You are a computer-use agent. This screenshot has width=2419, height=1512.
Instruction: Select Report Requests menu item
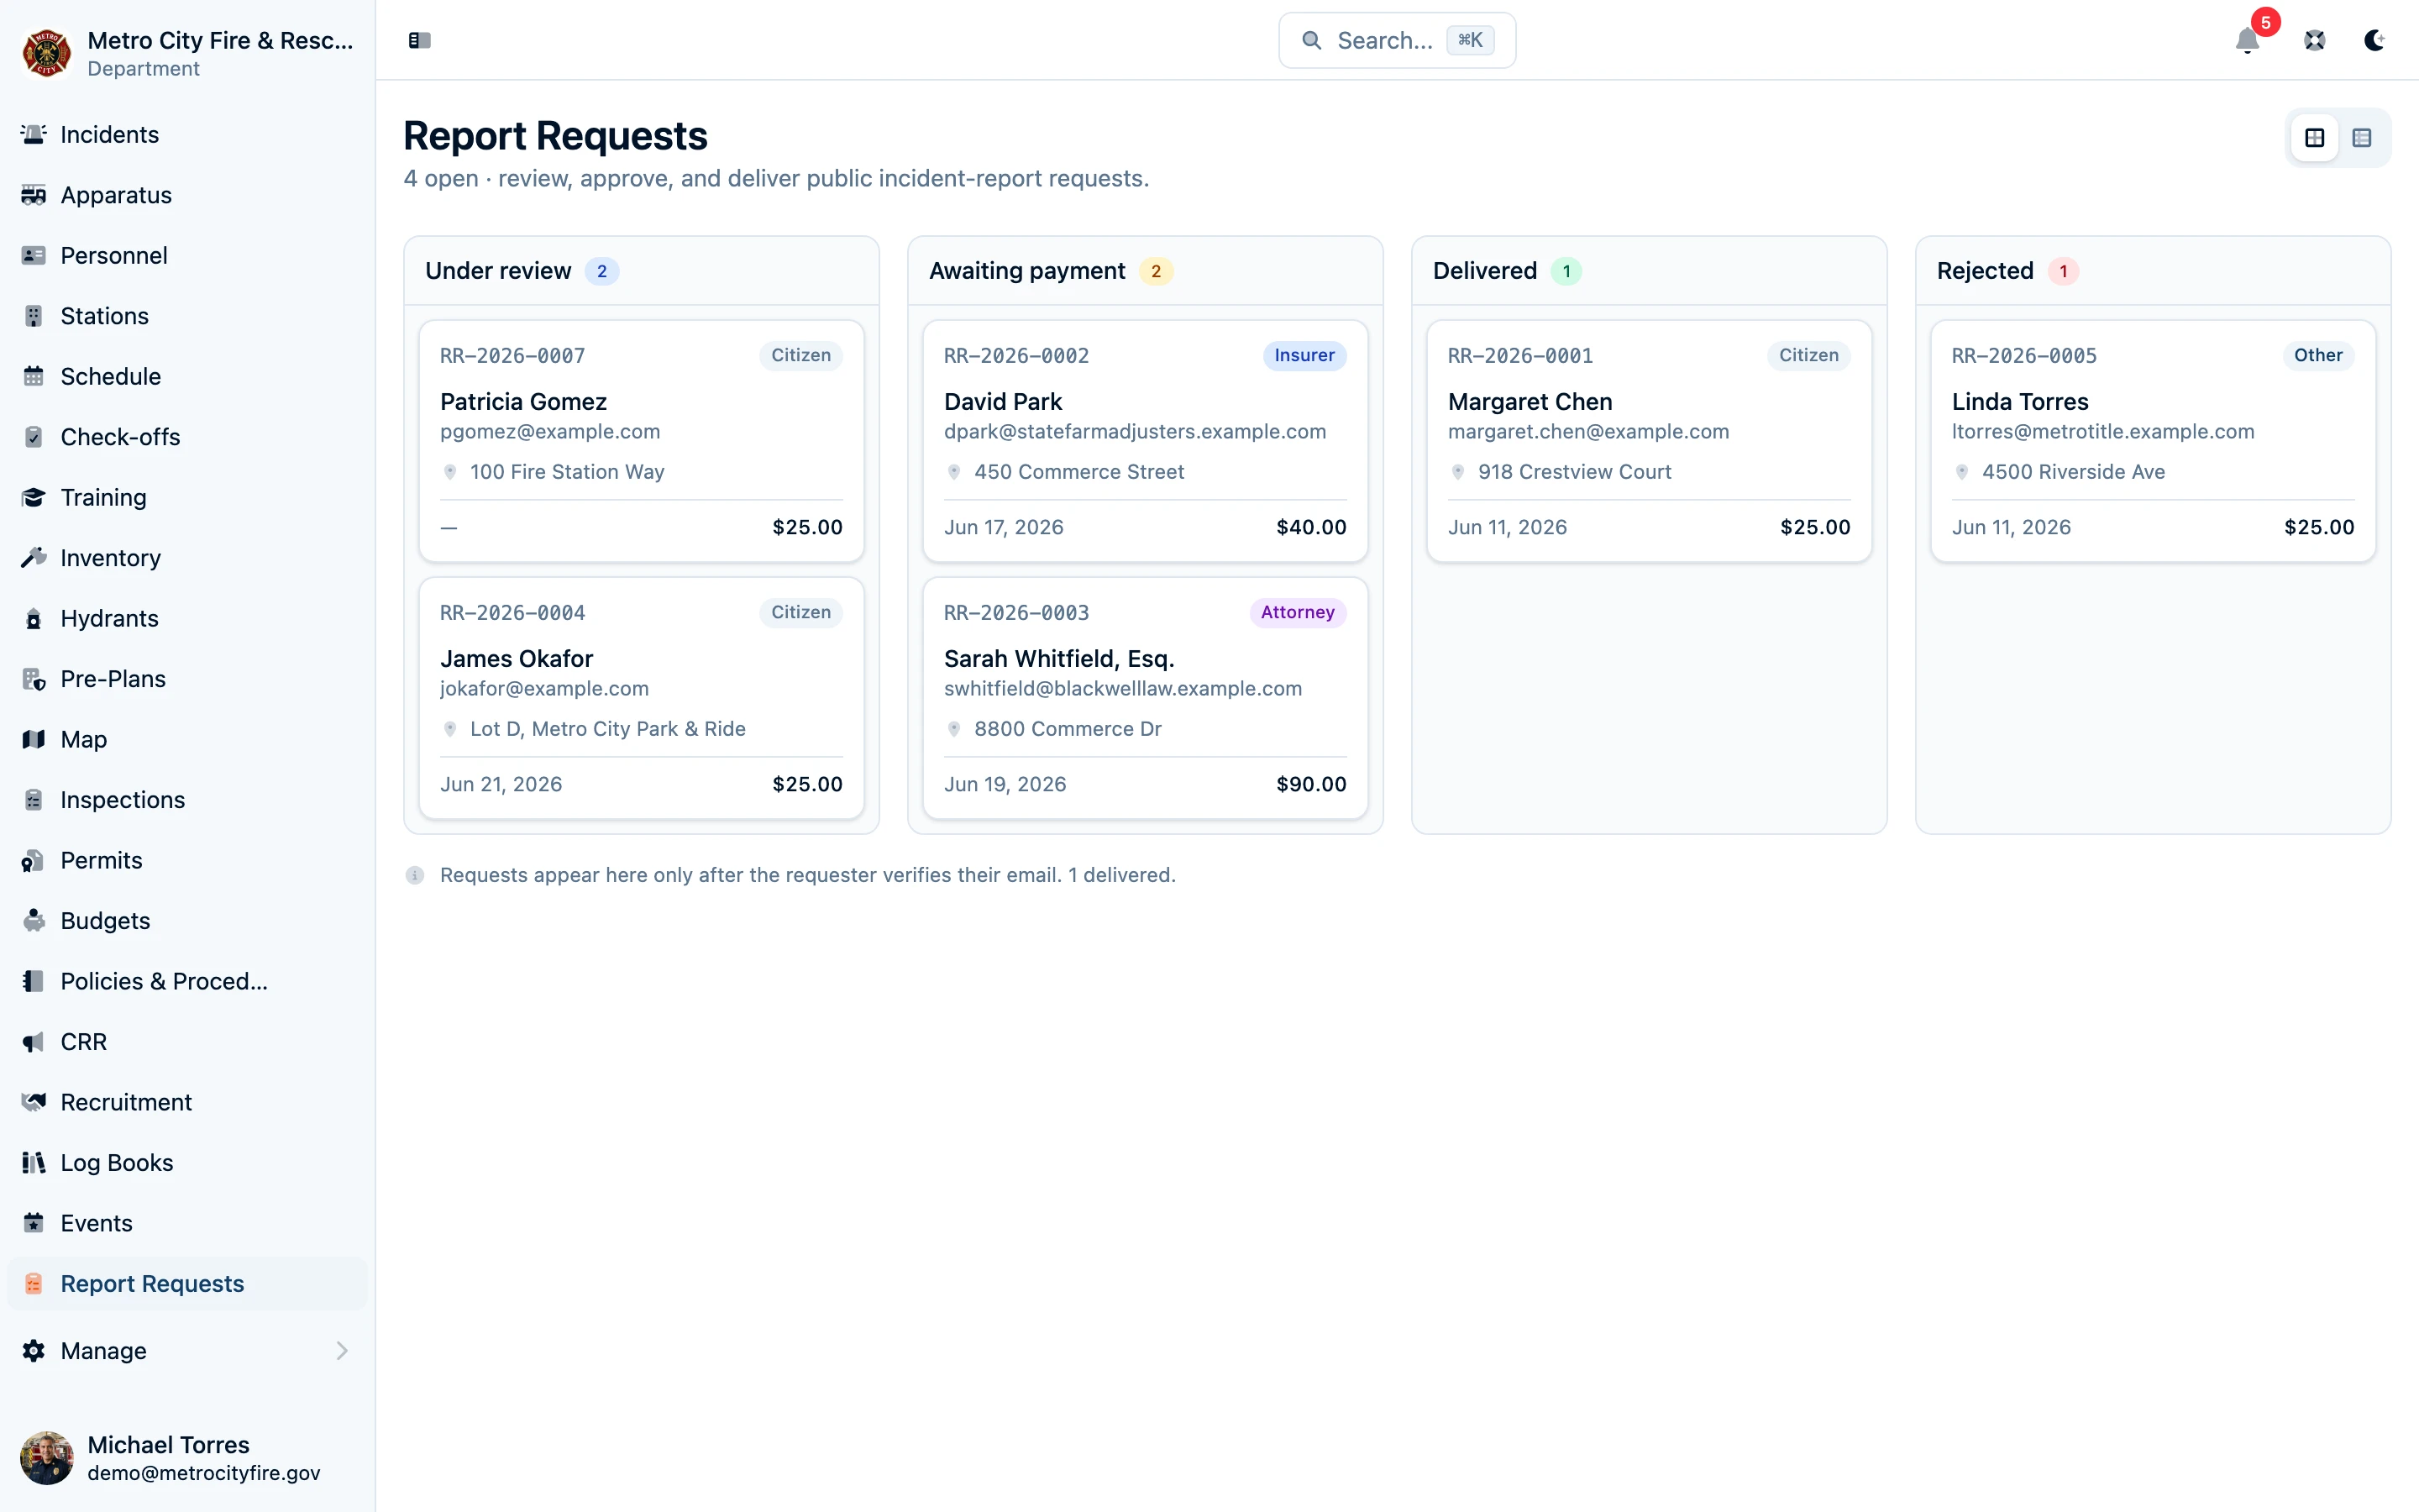pos(188,1284)
